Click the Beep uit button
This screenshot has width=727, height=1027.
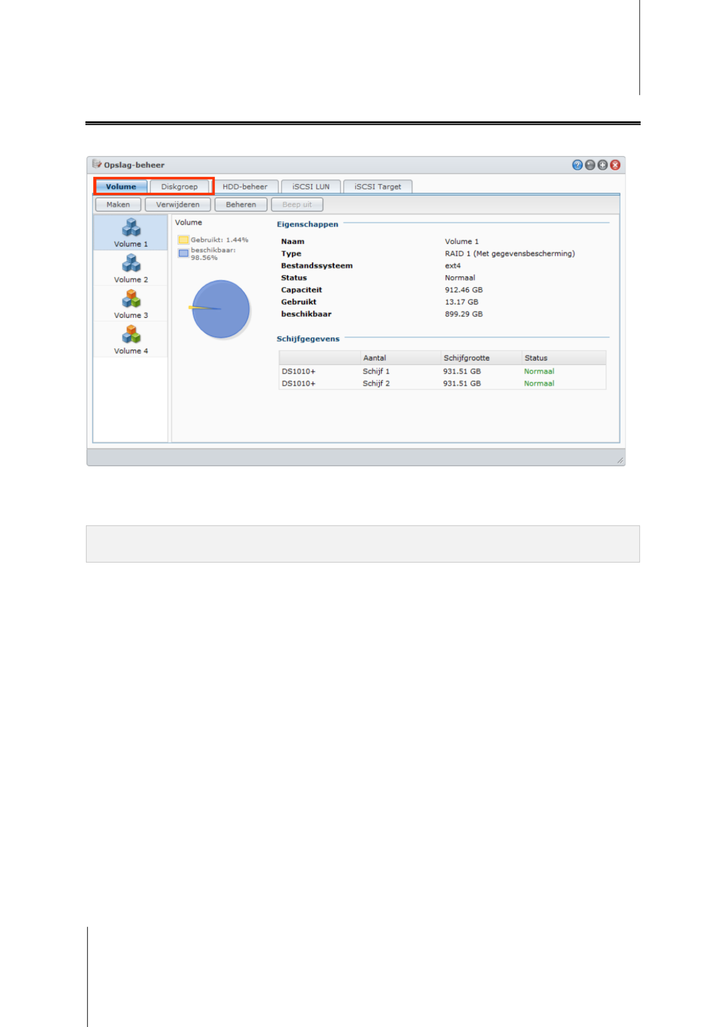click(x=297, y=205)
